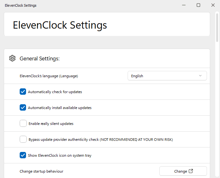The height and width of the screenshot is (178, 220).
Task: Uncheck Automatically check for updates
Action: point(23,92)
